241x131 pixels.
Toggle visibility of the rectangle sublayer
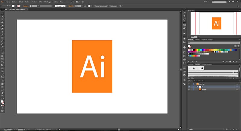189,89
